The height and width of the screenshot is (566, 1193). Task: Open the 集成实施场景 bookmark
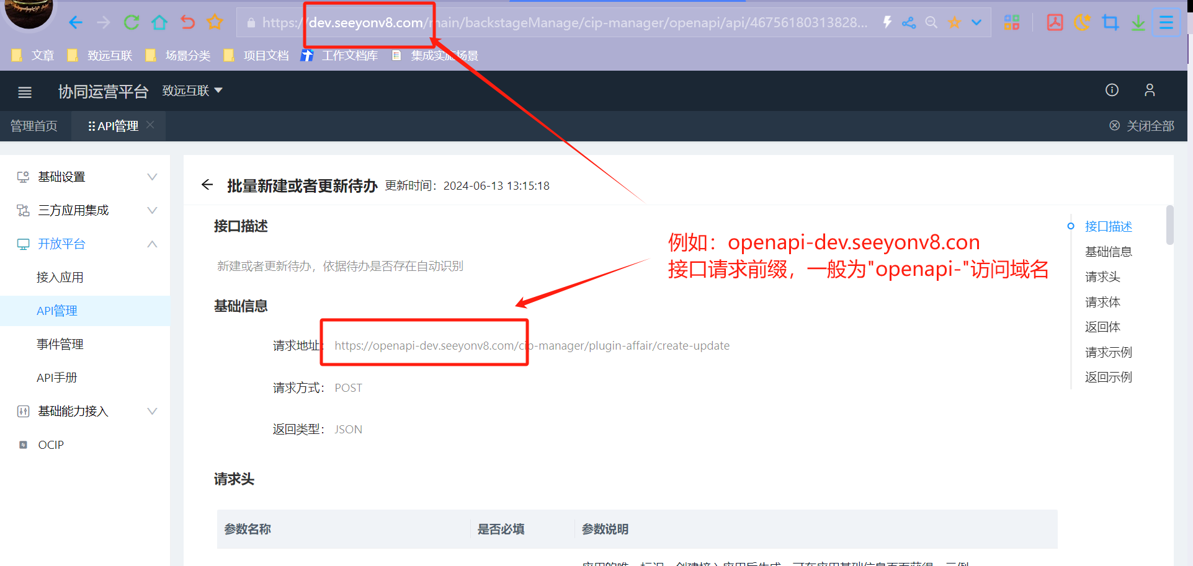(x=436, y=56)
